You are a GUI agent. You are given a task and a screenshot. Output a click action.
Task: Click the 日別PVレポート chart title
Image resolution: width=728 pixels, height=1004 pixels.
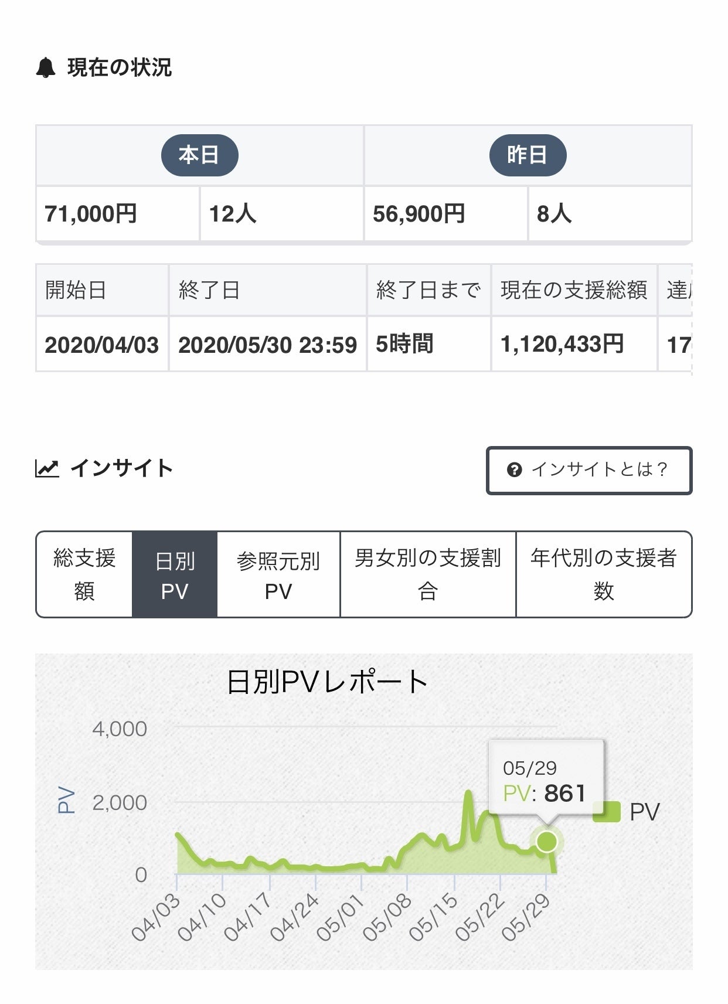327,682
